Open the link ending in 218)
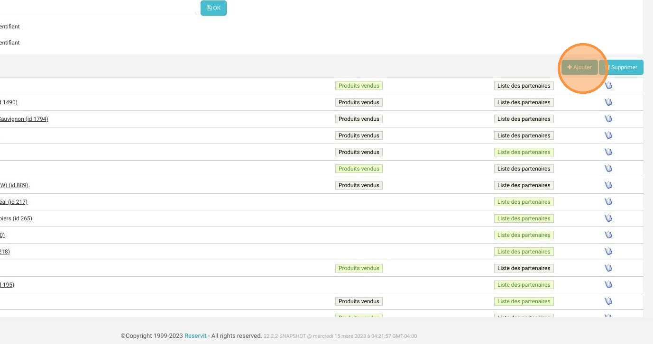 (x=5, y=252)
